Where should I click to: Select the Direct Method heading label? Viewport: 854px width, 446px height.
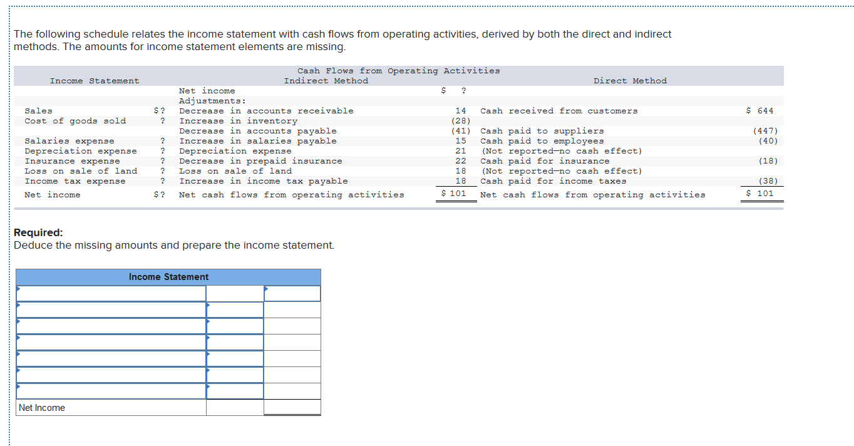coord(630,80)
